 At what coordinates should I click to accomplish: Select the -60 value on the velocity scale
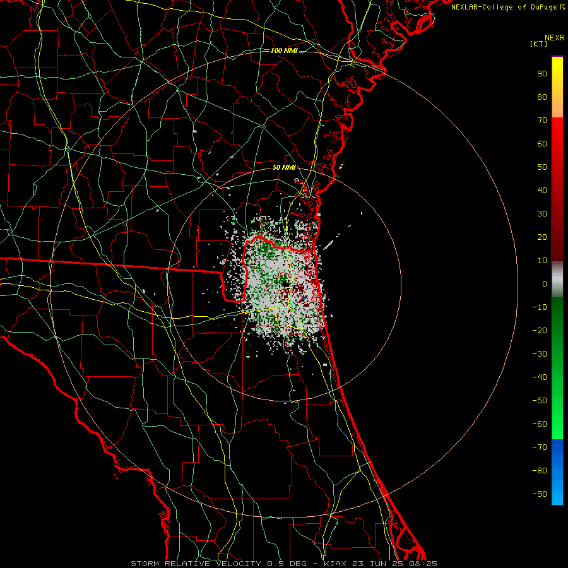point(540,424)
